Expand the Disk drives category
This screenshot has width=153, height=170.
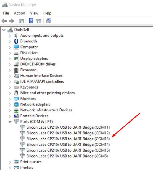[10, 53]
